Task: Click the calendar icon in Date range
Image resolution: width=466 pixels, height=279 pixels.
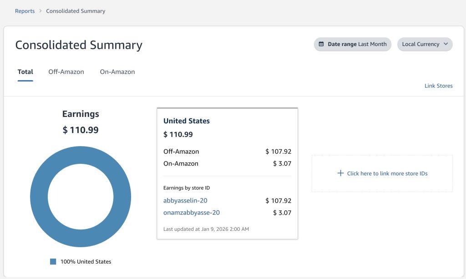Action: [321, 44]
